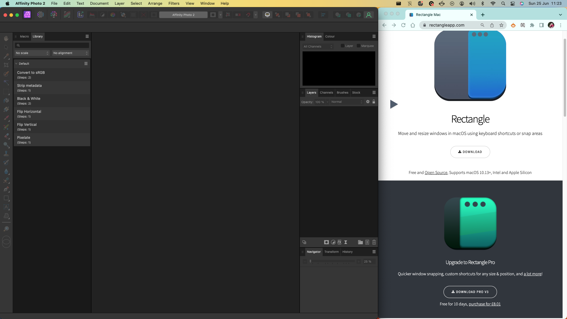567x319 pixels.
Task: Toggle the layer lock icon
Action: click(374, 102)
